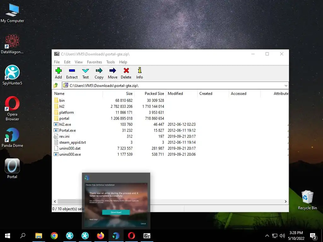Sort by the Accessed column header
The width and height of the screenshot is (323, 242).
pyautogui.click(x=244, y=93)
